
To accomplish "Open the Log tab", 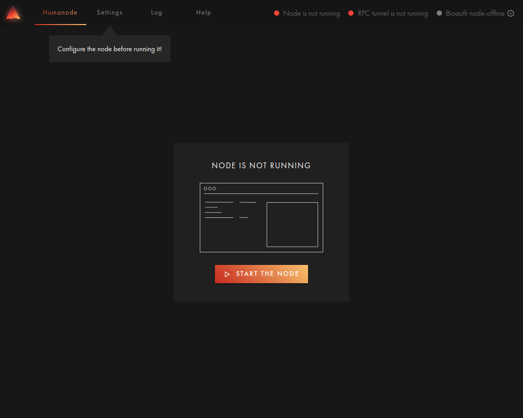I will click(x=156, y=13).
